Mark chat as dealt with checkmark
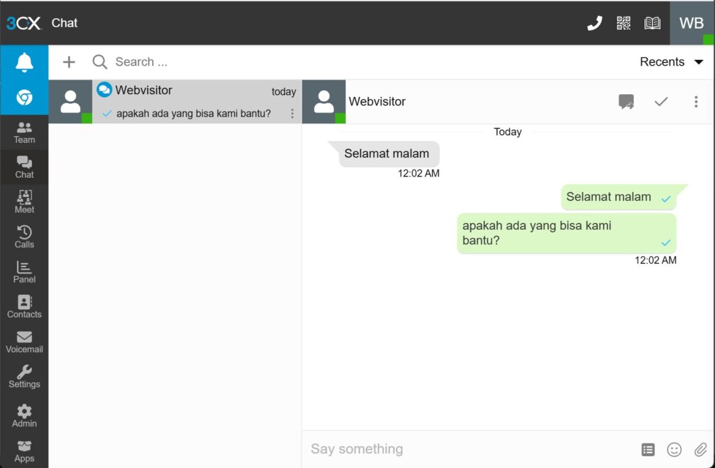The image size is (715, 468). [661, 102]
